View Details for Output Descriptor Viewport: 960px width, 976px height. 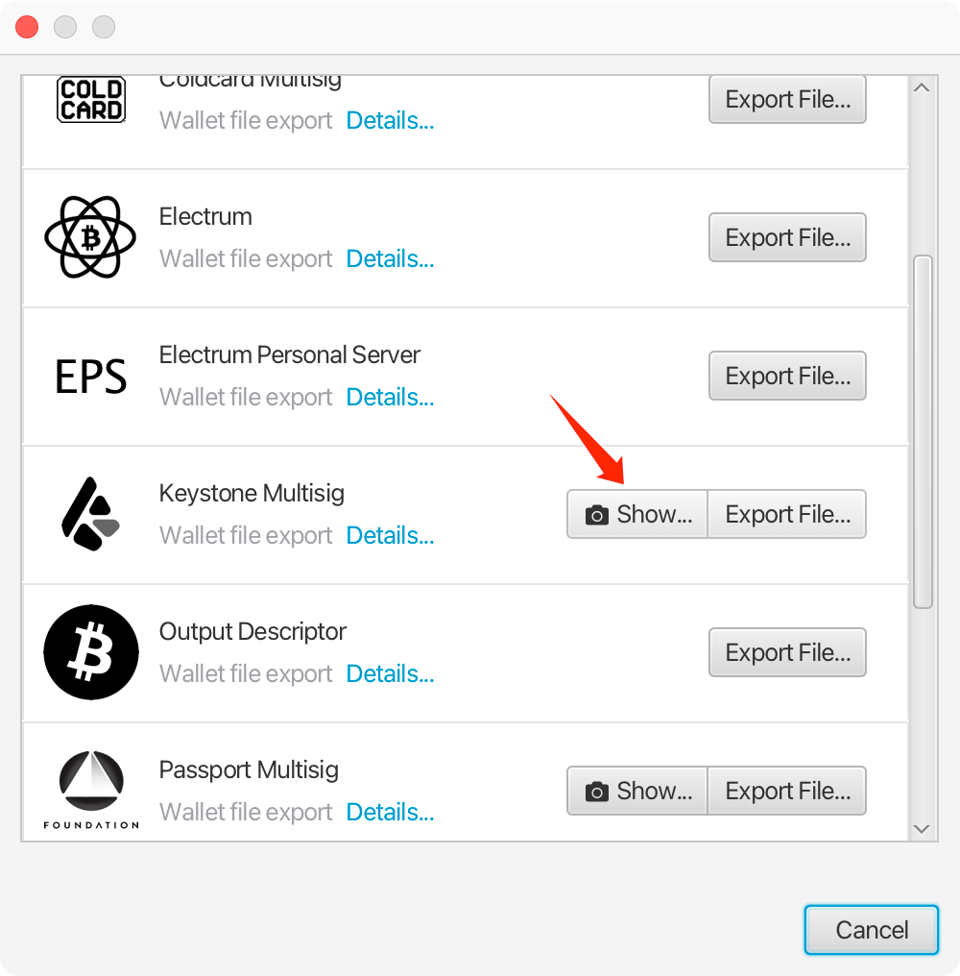pyautogui.click(x=390, y=674)
